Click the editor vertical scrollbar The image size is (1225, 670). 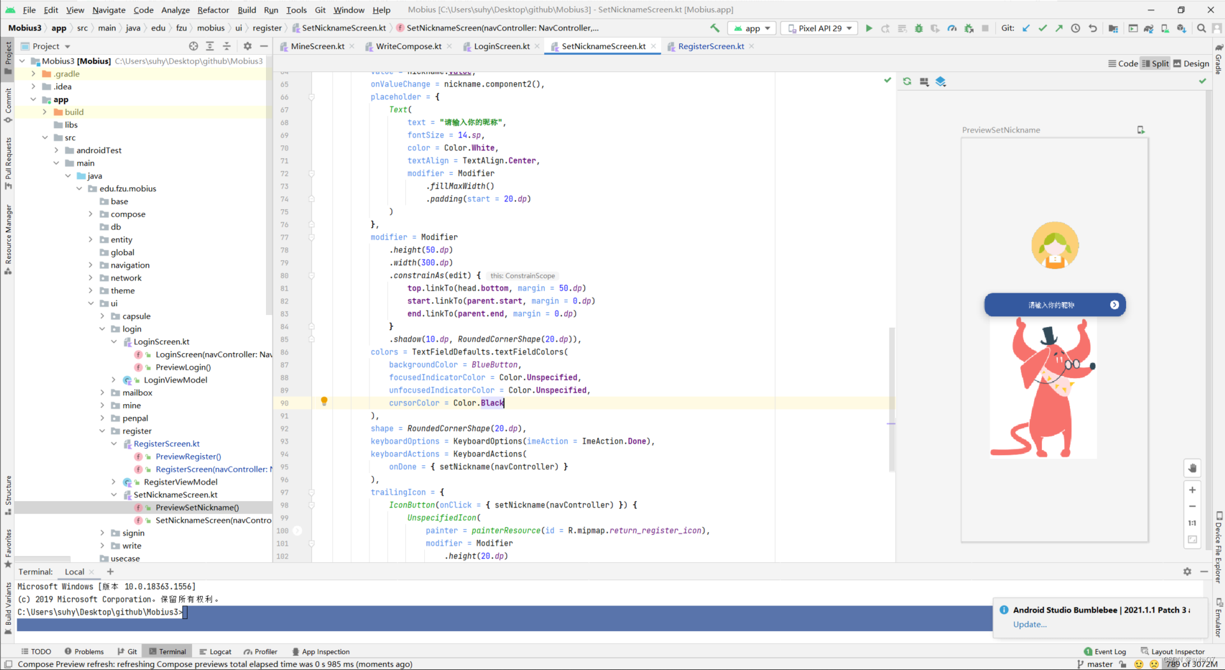coord(891,398)
